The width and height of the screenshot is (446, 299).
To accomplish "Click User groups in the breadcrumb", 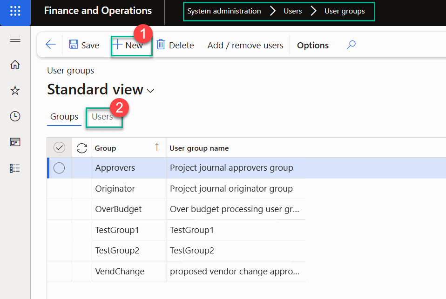I will 345,11.
